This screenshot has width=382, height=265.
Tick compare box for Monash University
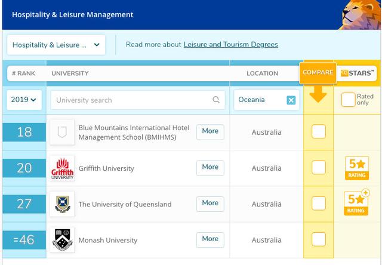(318, 239)
